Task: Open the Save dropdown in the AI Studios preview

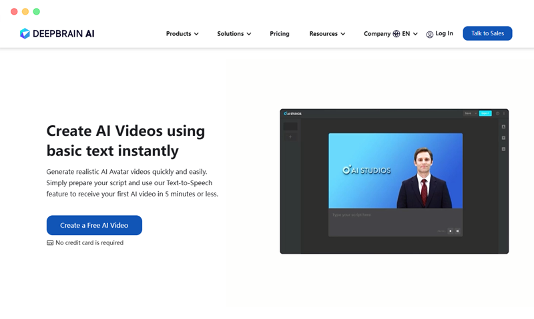Action: (471, 113)
